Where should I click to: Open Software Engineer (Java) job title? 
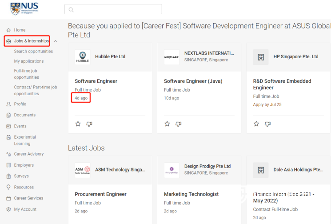pyautogui.click(x=193, y=81)
